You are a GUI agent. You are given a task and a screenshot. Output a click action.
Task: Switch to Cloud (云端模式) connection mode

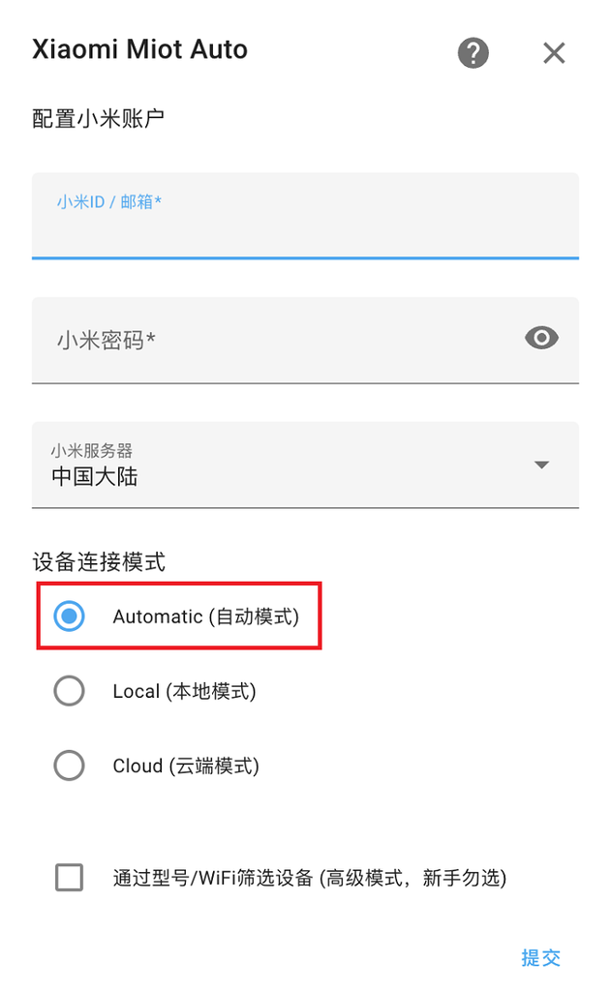tap(69, 766)
